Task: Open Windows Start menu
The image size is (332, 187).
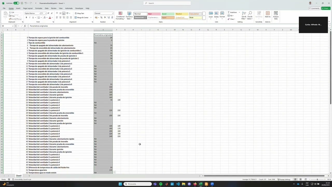Action: tap(120, 184)
